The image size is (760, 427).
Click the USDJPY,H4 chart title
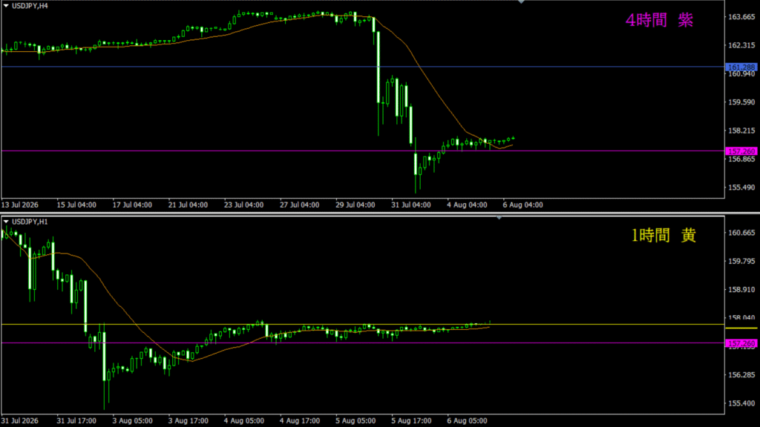click(30, 6)
